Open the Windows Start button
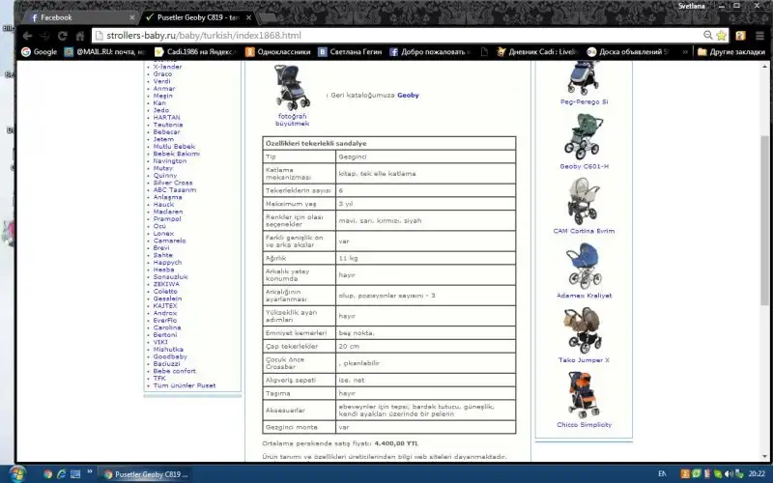The width and height of the screenshot is (773, 483). coord(15,474)
